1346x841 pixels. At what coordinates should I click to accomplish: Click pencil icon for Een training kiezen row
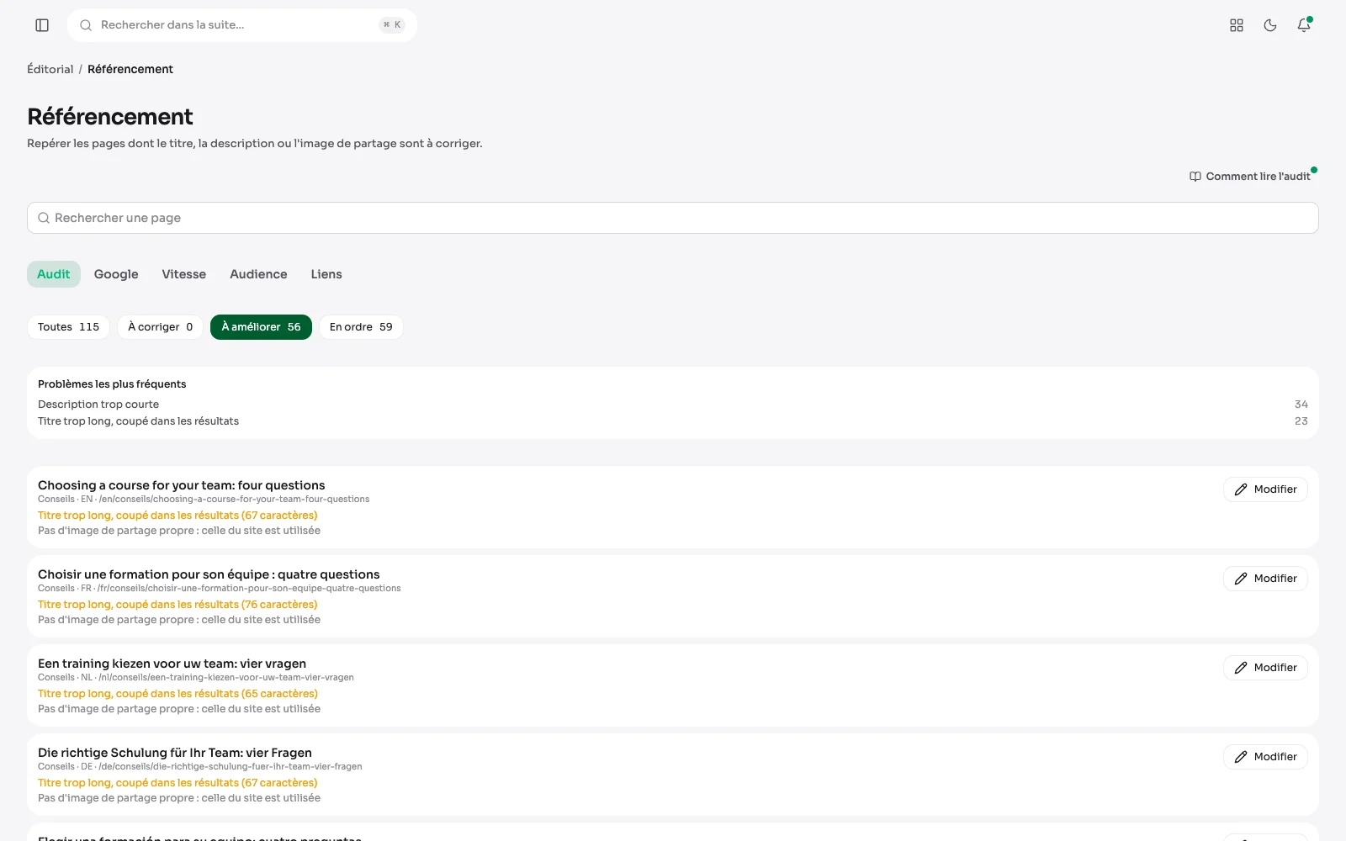coord(1241,668)
